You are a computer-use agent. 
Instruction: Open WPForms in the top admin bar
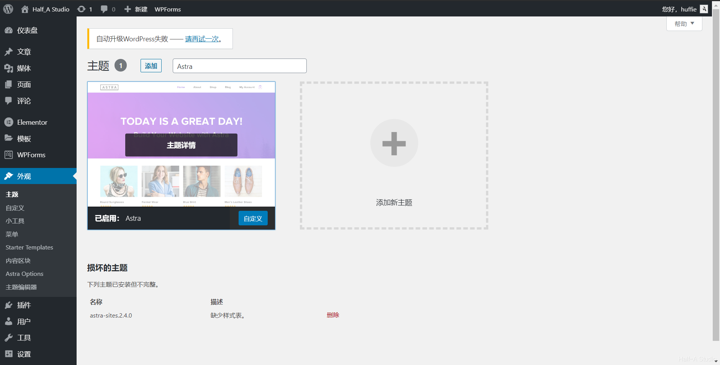[x=168, y=9]
